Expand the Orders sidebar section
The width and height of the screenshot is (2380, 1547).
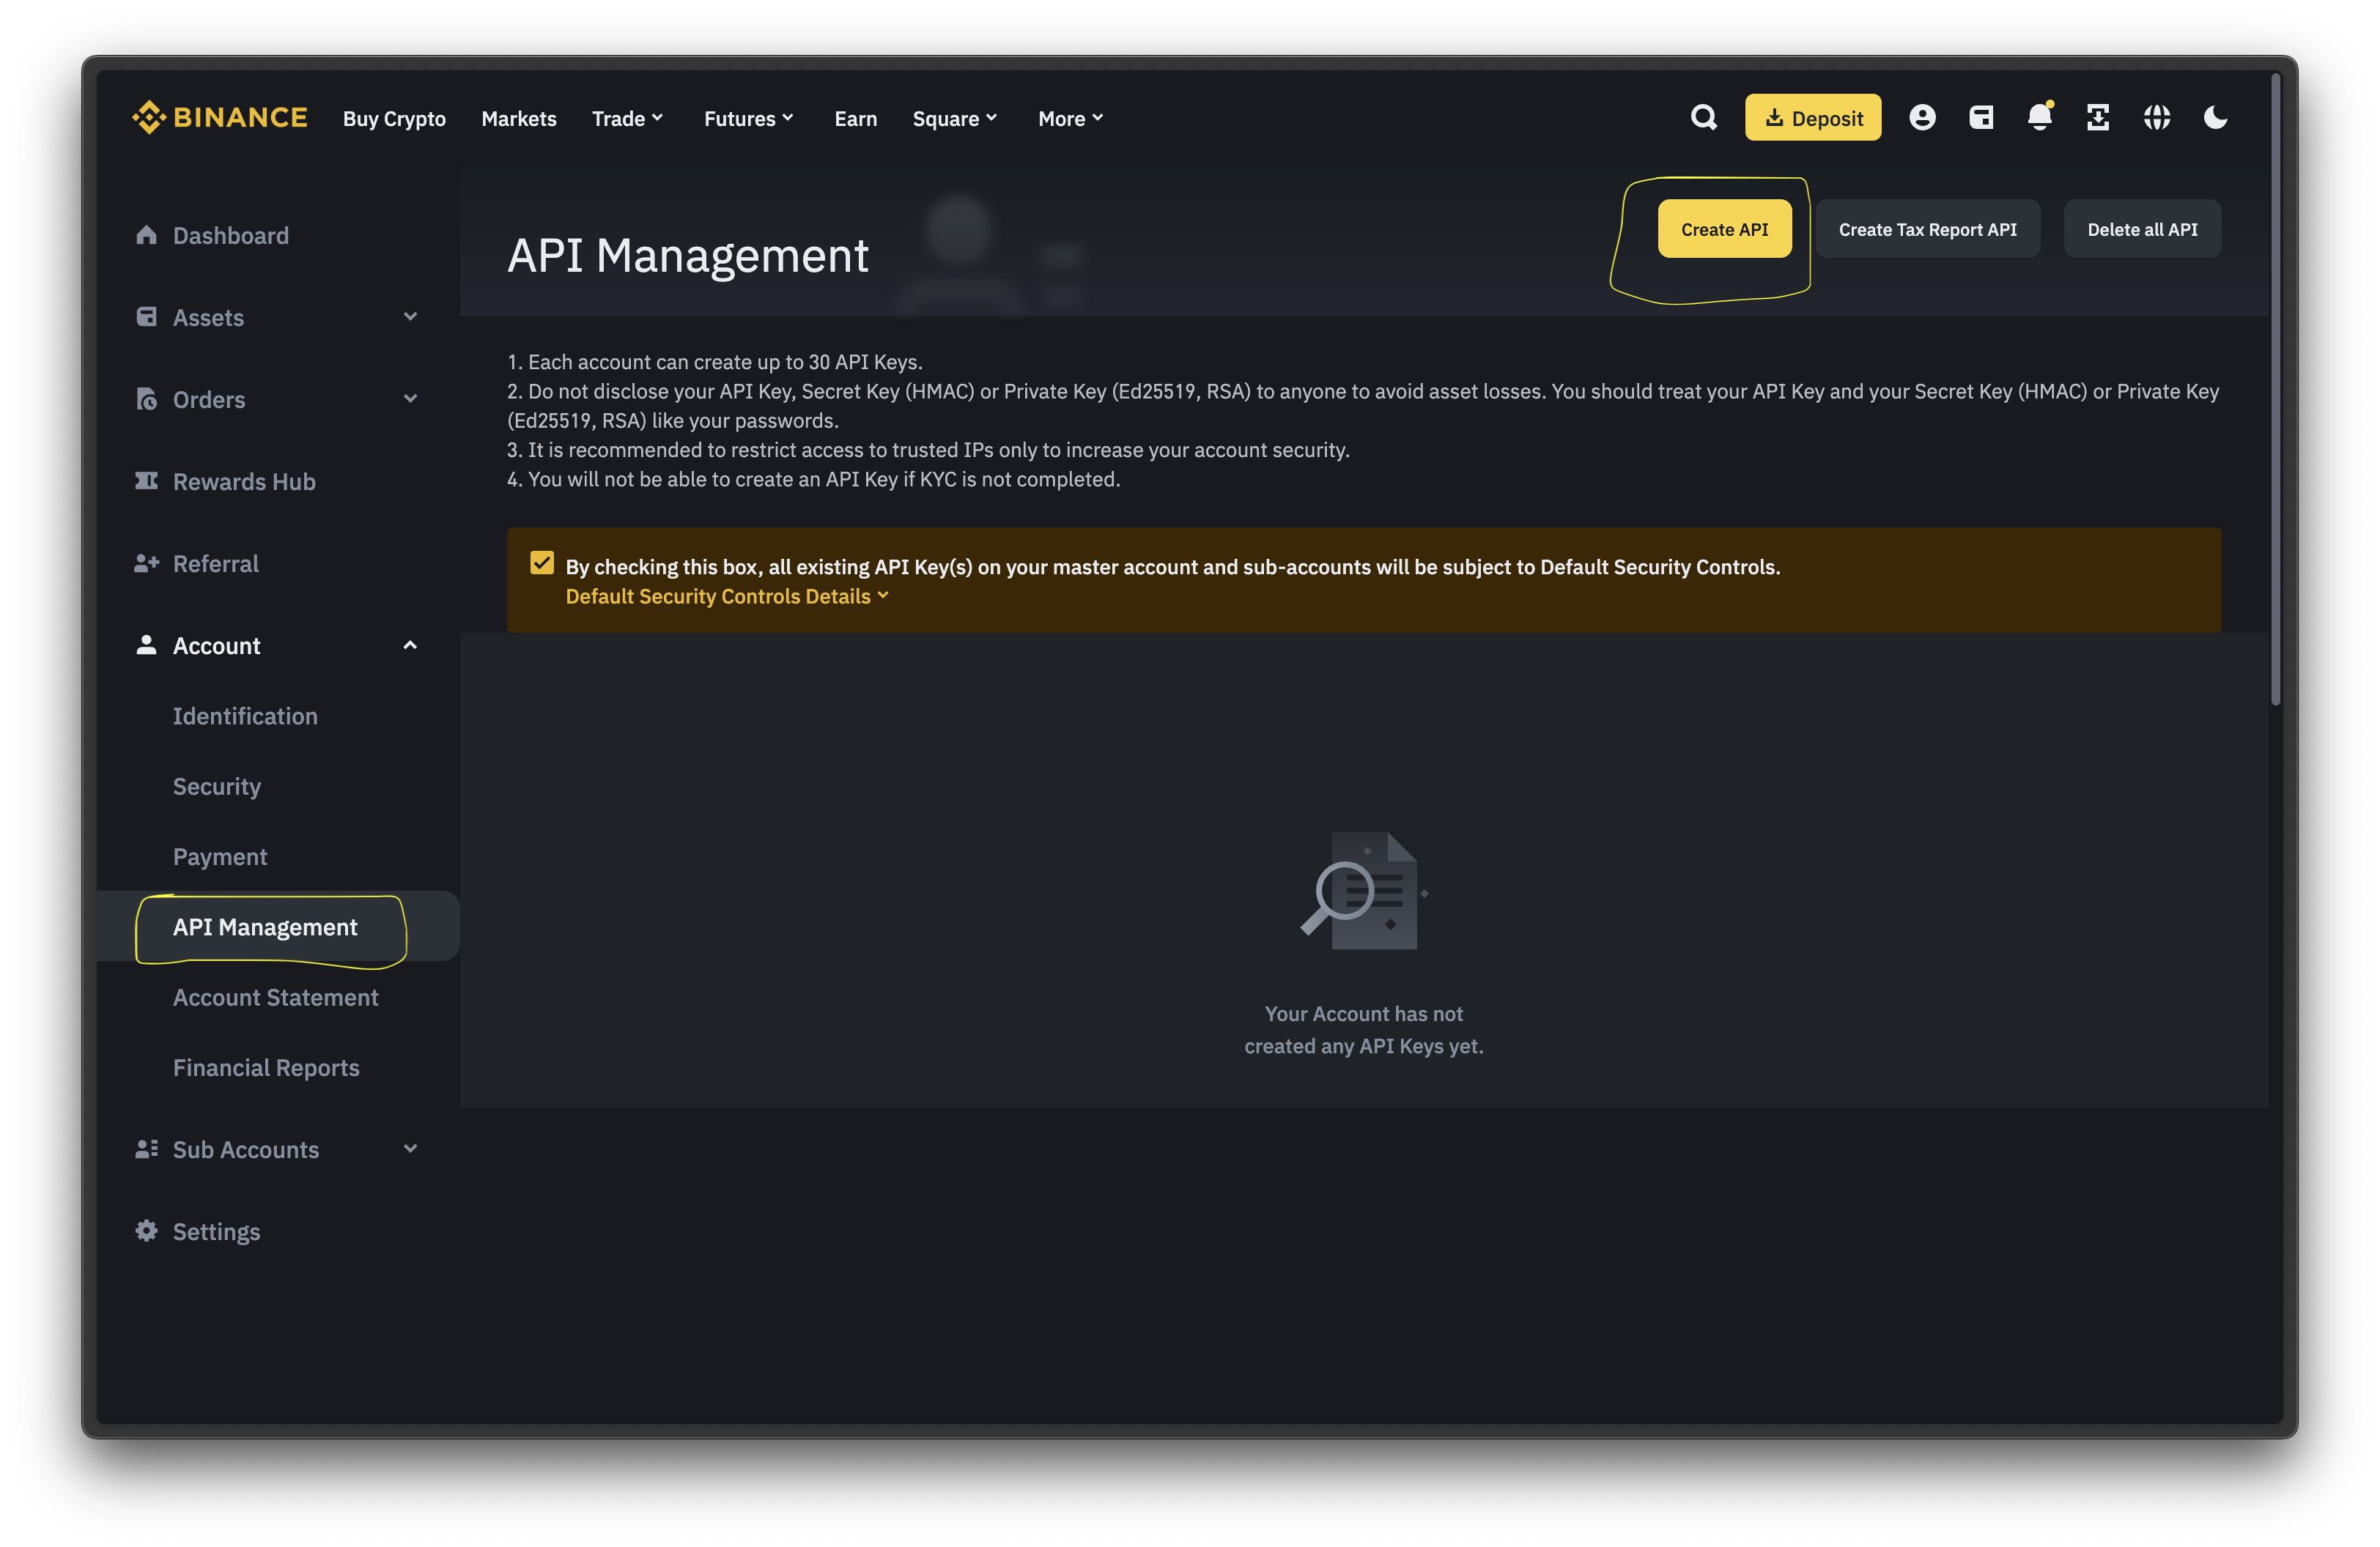click(410, 398)
